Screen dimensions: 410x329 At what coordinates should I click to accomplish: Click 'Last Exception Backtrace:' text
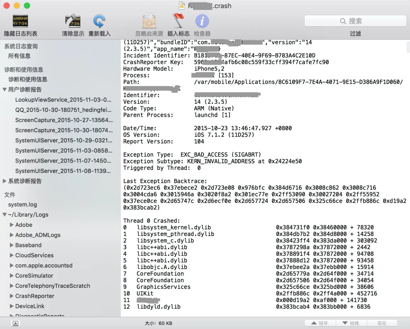[165, 181]
